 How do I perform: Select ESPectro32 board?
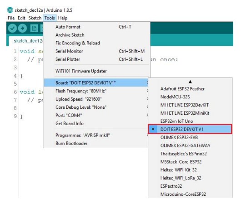click(x=190, y=186)
